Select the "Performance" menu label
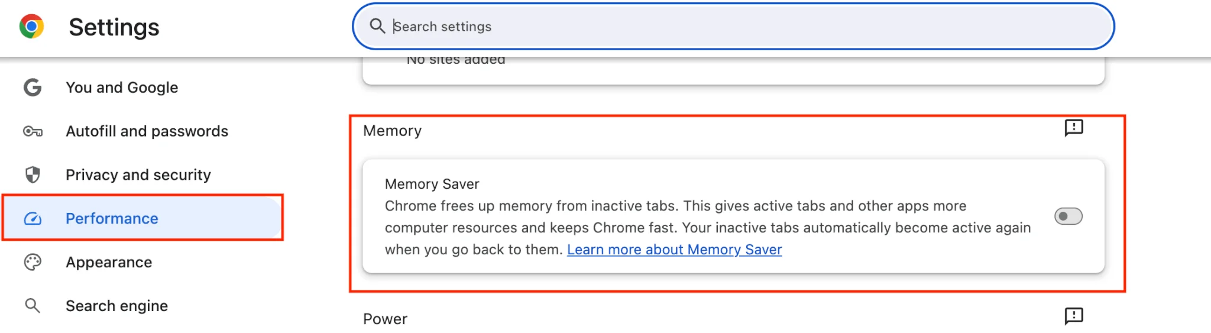Screen dimensions: 1211x333 click(x=112, y=219)
